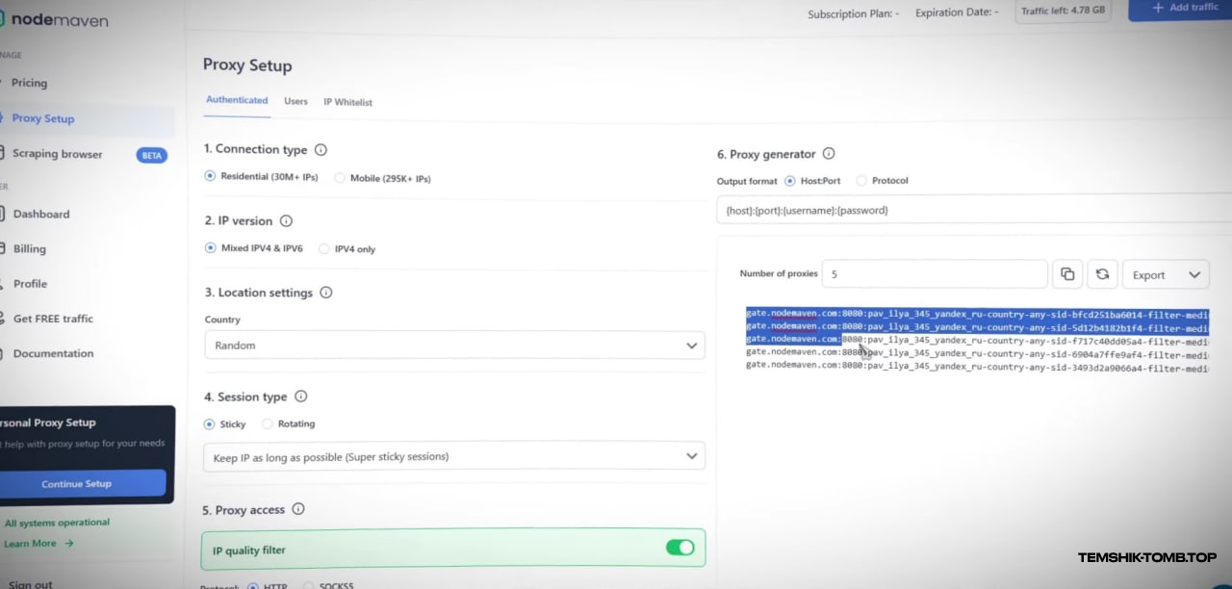Toggle the IP quality filter switch
The height and width of the screenshot is (589, 1232).
680,548
